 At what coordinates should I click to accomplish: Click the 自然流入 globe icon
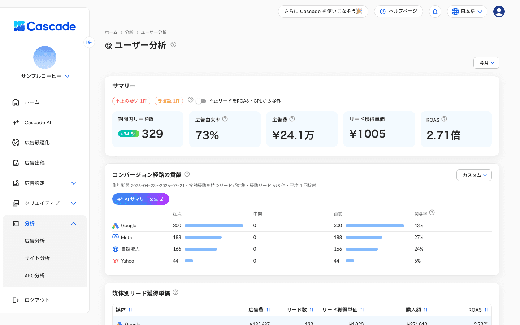pyautogui.click(x=116, y=249)
